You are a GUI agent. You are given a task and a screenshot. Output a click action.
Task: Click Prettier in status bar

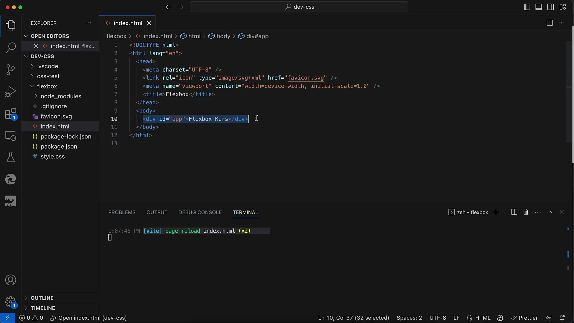[524, 318]
